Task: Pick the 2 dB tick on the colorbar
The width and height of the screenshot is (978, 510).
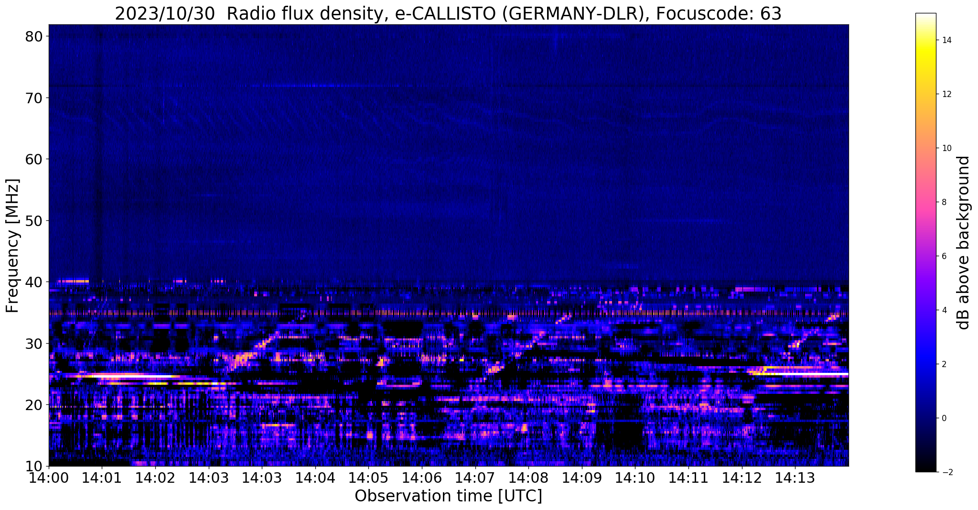Action: click(944, 364)
